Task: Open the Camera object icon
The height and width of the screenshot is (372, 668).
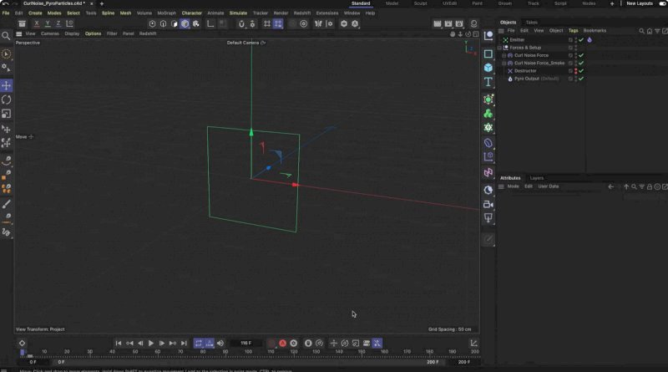Action: coord(488,204)
